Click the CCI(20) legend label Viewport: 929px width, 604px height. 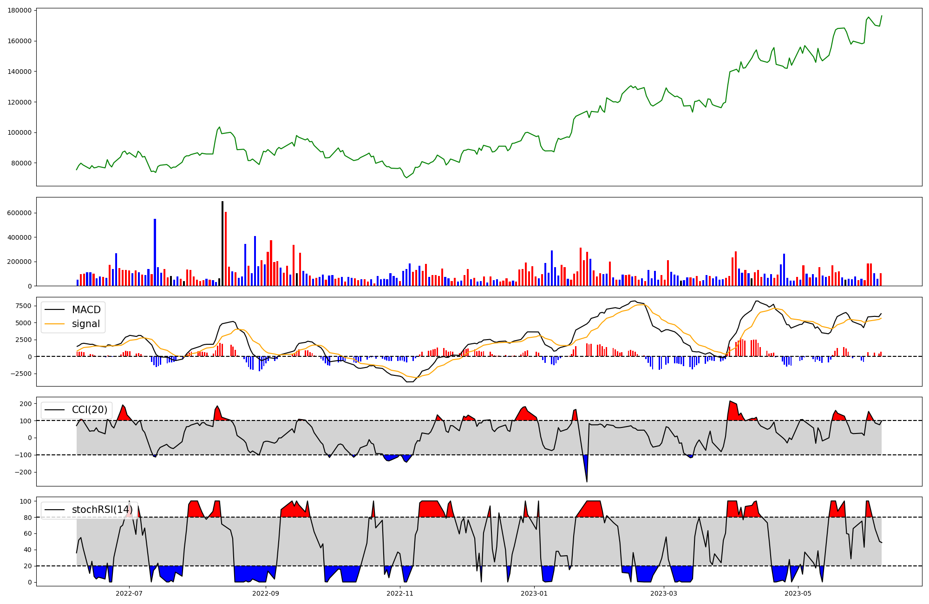tap(90, 410)
